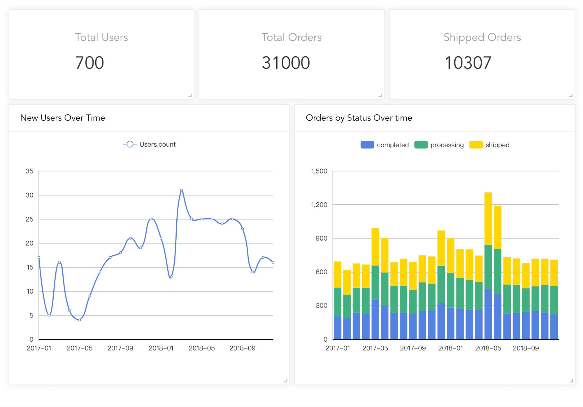The height and width of the screenshot is (407, 583).
Task: Toggle processing series in legend
Action: [x=439, y=145]
